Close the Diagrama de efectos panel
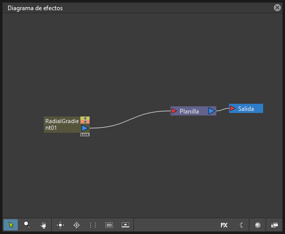Viewport: 285px width, 234px height. [277, 8]
